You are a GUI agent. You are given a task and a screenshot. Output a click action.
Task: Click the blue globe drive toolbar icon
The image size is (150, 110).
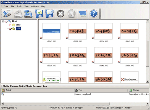[28, 14]
